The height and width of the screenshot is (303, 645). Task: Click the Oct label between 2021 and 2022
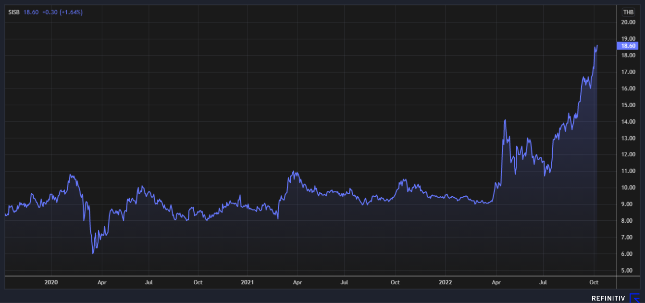click(x=395, y=283)
